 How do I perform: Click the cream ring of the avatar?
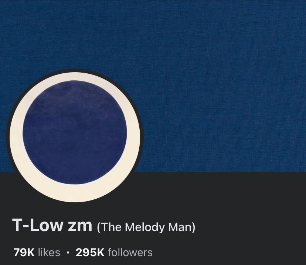click(75, 193)
